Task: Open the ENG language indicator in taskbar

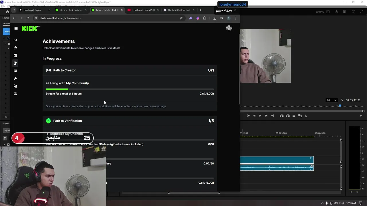Action: pyautogui.click(x=341, y=203)
